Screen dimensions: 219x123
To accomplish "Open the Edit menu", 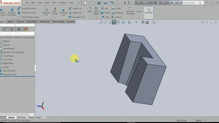I will pyautogui.click(x=33, y=3).
